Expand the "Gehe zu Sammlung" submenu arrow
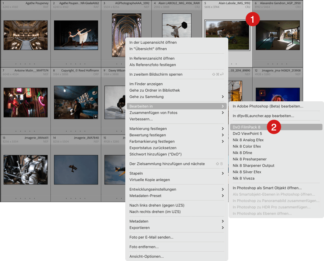Image resolution: width=324 pixels, height=261 pixels. pos(222,97)
